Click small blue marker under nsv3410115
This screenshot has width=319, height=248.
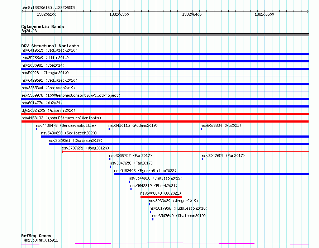click(x=109, y=129)
